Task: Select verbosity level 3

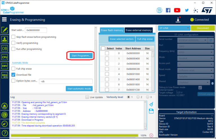Action: click(148, 97)
